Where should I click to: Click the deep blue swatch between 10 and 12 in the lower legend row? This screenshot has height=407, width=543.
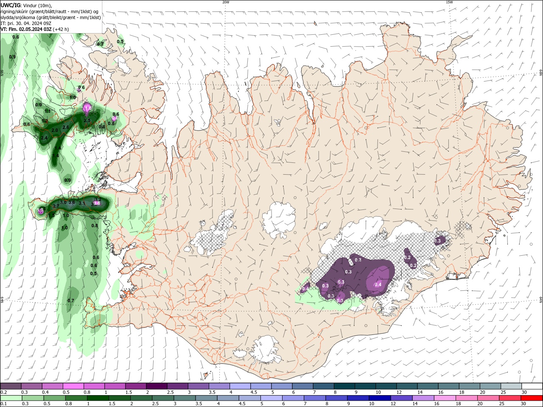coord(380,398)
